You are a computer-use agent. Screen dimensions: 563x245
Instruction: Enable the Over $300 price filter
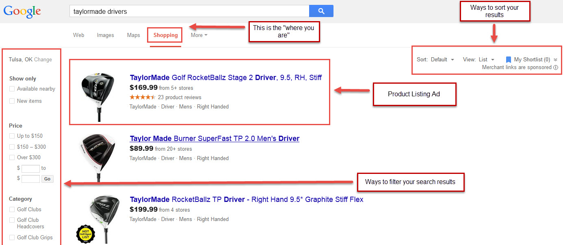[13, 157]
